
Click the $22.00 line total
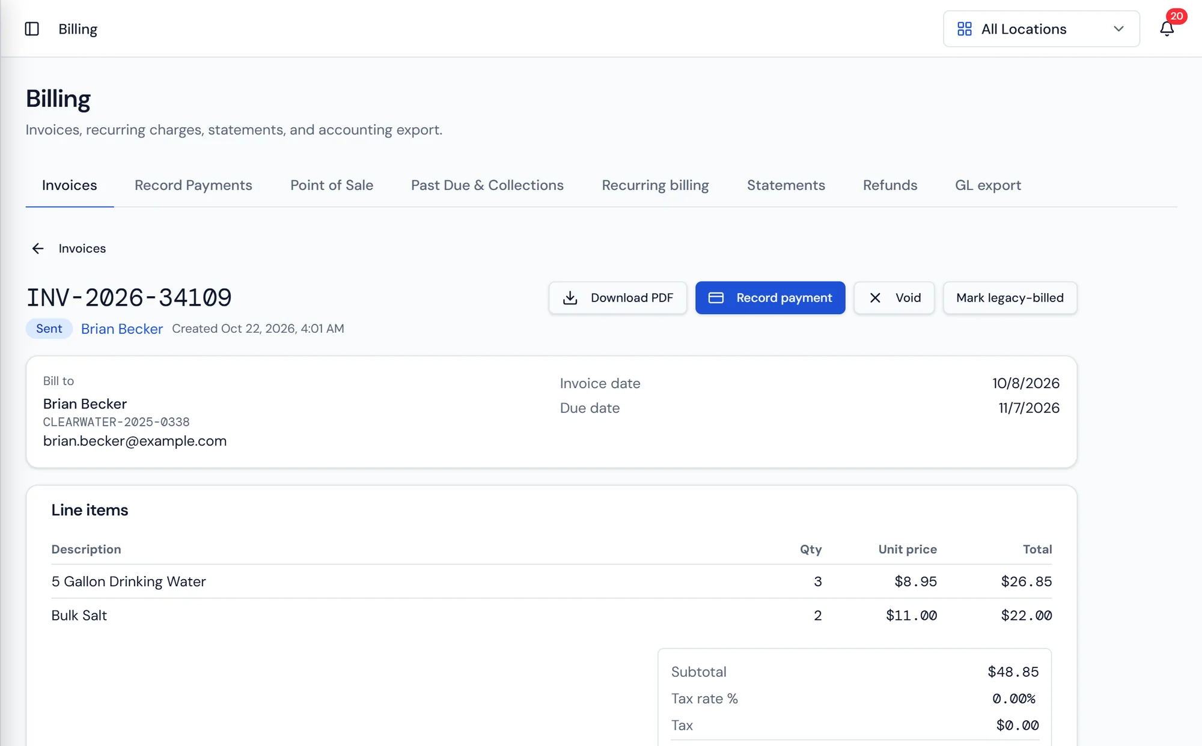pos(1027,616)
